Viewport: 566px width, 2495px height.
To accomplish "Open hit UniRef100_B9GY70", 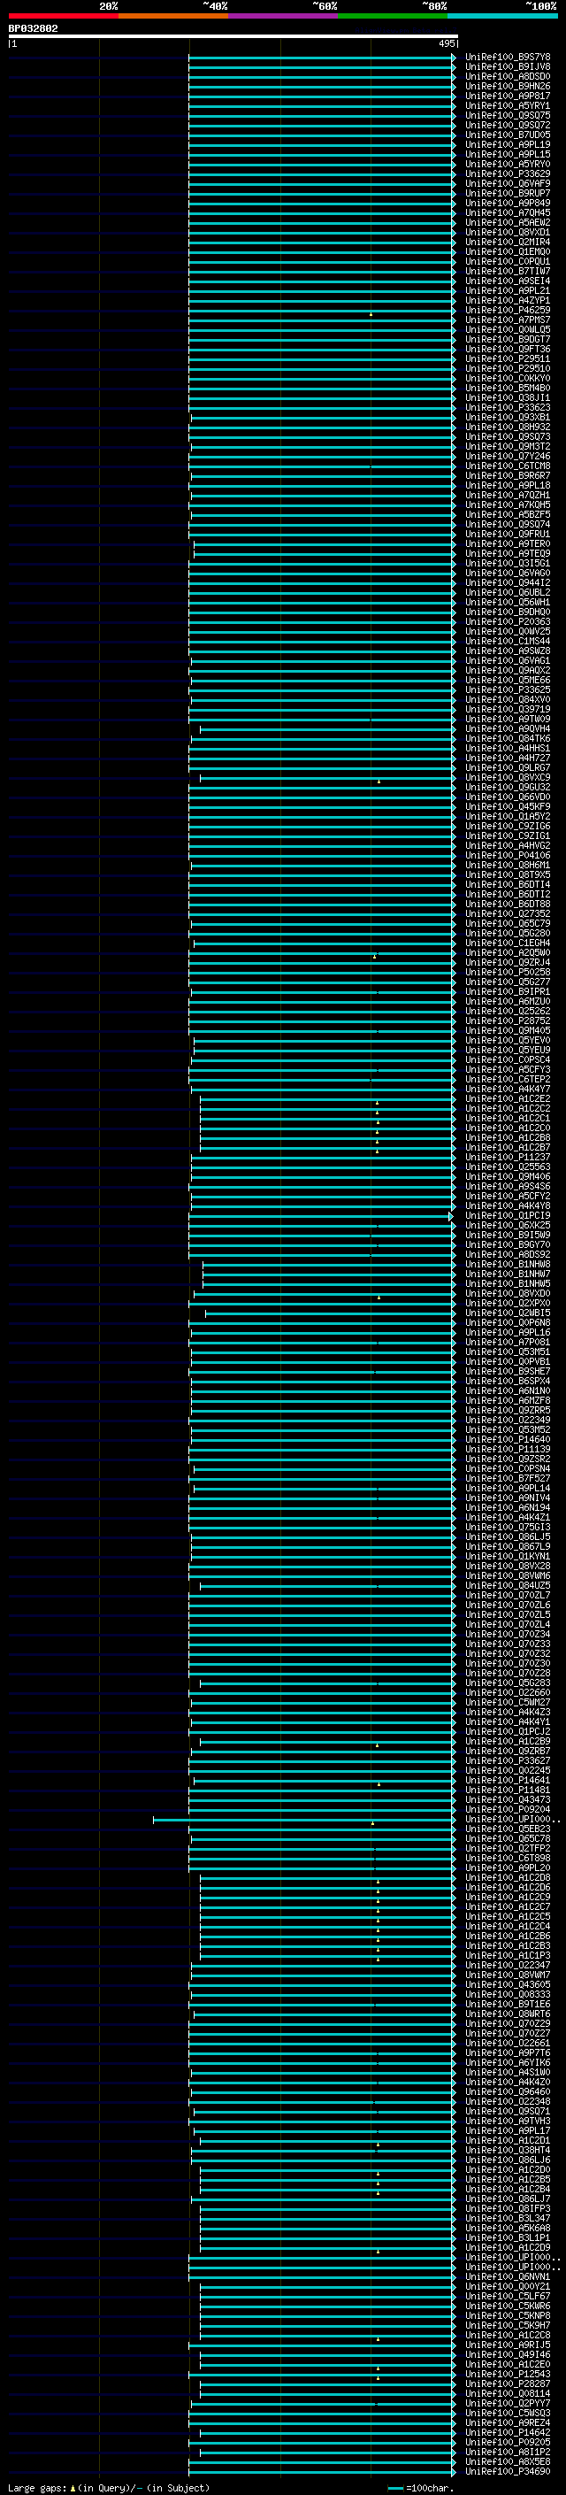I will click(508, 1245).
